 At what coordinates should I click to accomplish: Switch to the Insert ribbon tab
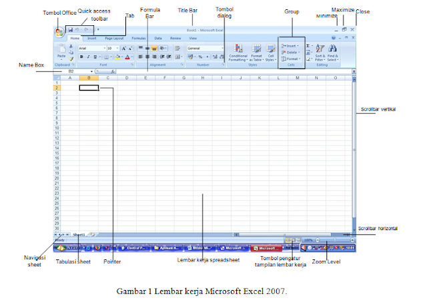point(92,39)
